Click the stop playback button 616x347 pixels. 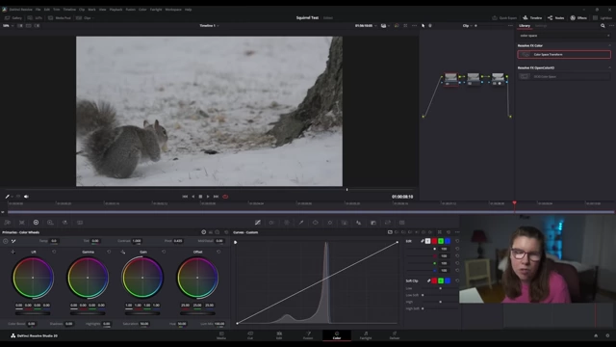[x=200, y=197]
